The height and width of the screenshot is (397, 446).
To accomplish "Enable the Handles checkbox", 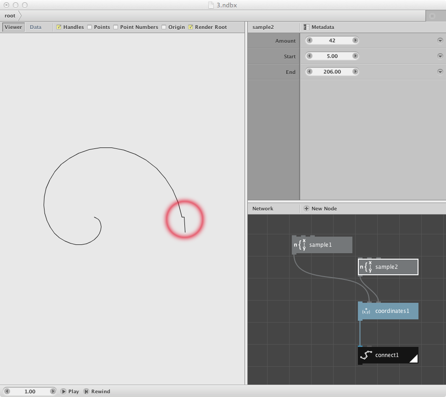I will pos(59,27).
